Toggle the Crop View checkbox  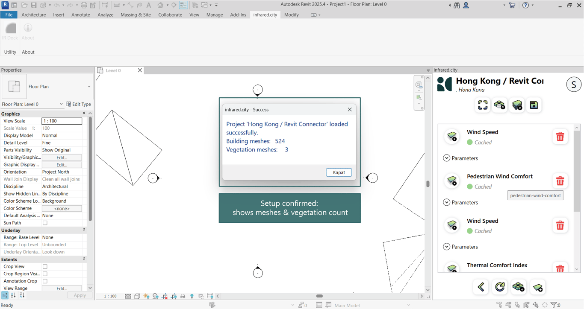point(45,267)
